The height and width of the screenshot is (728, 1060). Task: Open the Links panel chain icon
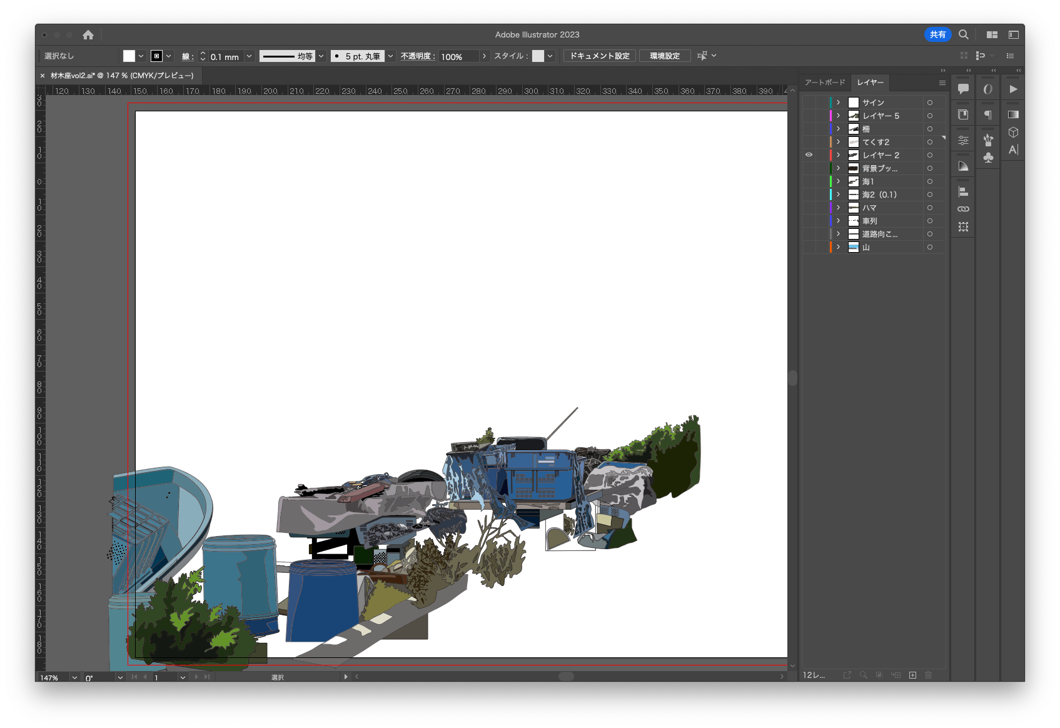963,209
